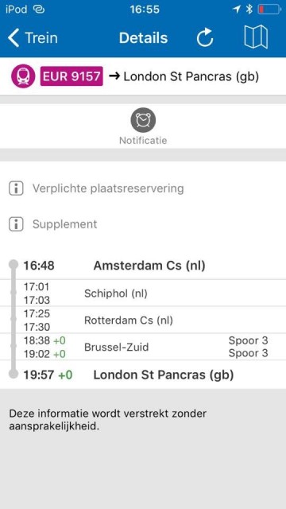Tap info icon beside Verplichte plaatsreservering
Viewport: 286px width, 509px height.
coord(16,188)
